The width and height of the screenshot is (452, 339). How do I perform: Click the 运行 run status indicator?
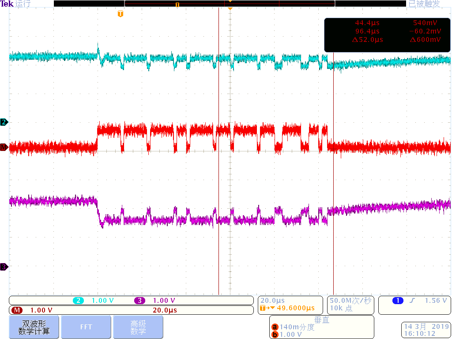tap(22, 4)
